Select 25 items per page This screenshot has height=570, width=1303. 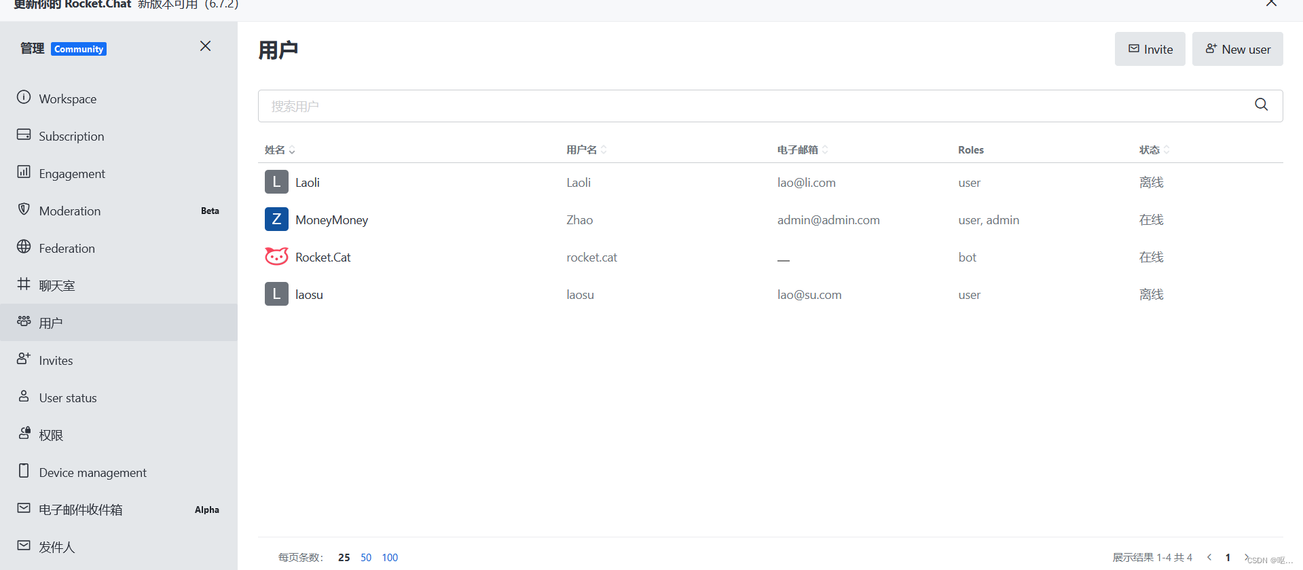click(344, 557)
